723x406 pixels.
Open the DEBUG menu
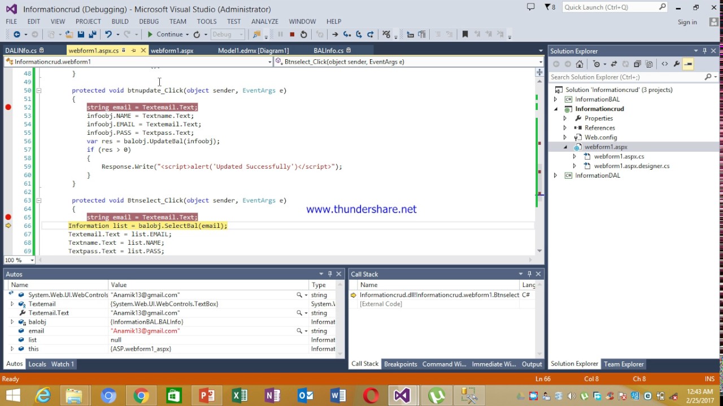tap(149, 21)
